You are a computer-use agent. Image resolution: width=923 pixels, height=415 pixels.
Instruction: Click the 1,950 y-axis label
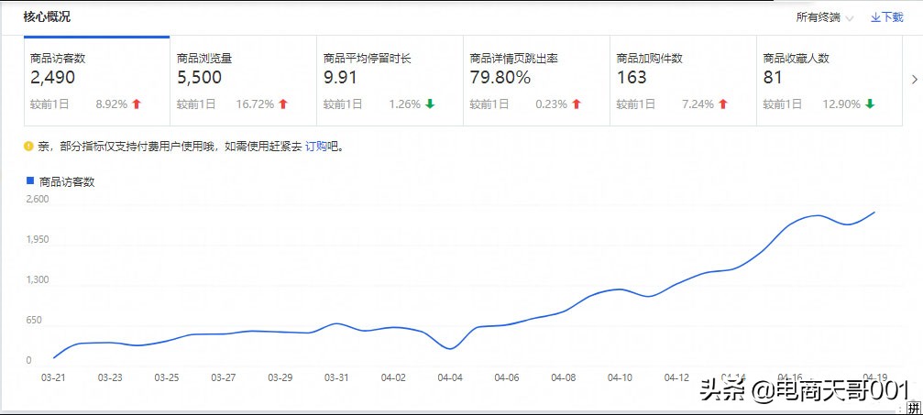click(37, 240)
